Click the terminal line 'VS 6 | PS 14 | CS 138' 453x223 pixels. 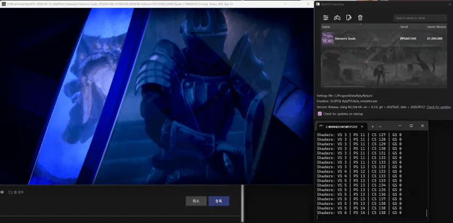pyautogui.click(x=359, y=213)
